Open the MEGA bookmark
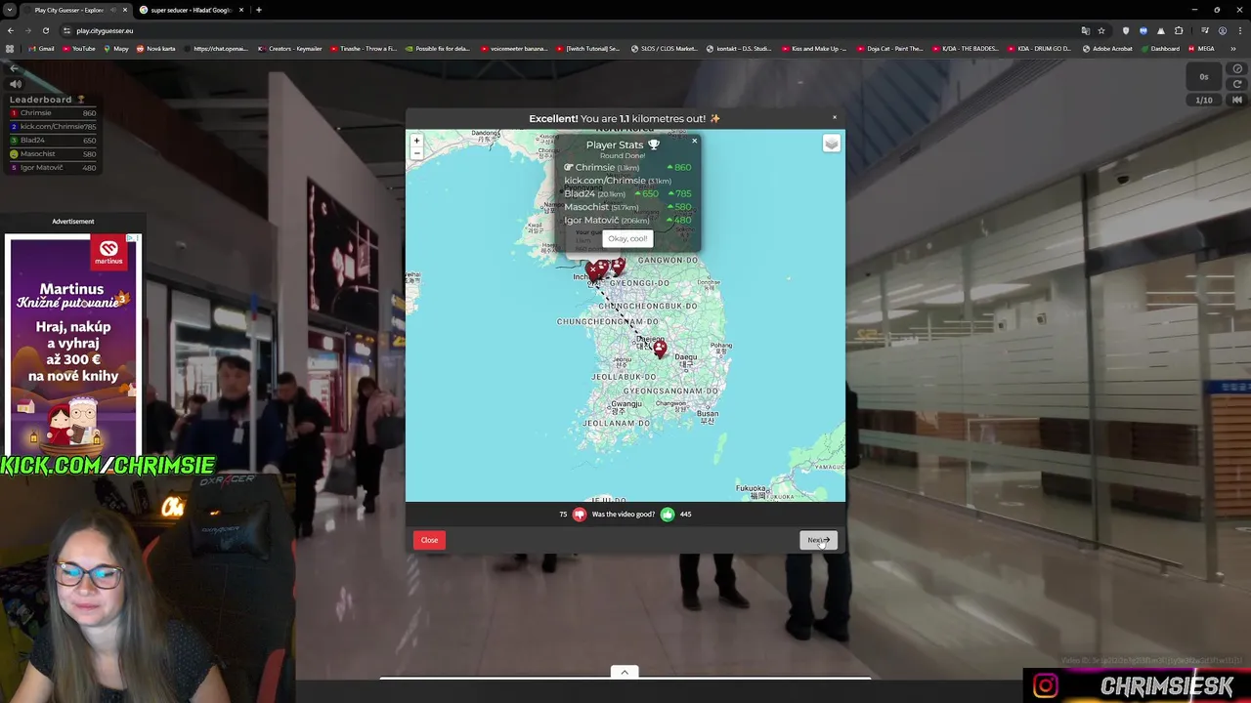This screenshot has width=1251, height=703. 1201,48
